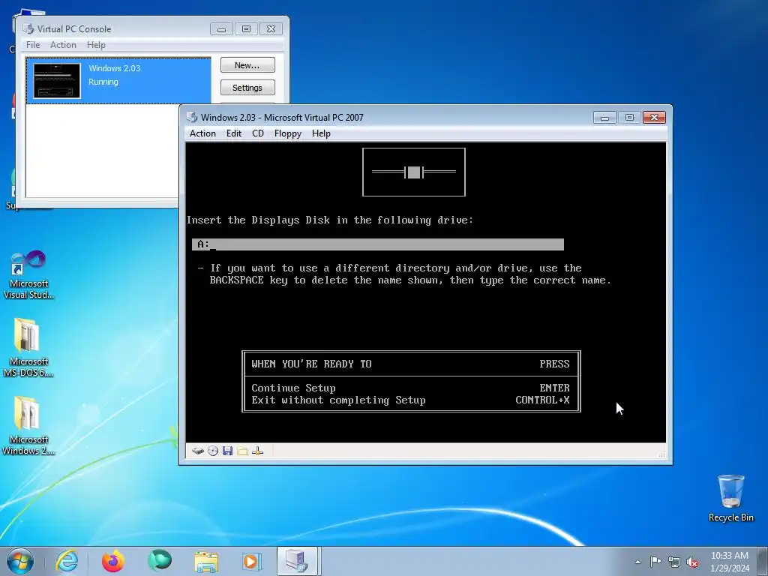Viewport: 768px width, 576px height.
Task: Open the Help menu in Virtual PC Console
Action: [96, 44]
